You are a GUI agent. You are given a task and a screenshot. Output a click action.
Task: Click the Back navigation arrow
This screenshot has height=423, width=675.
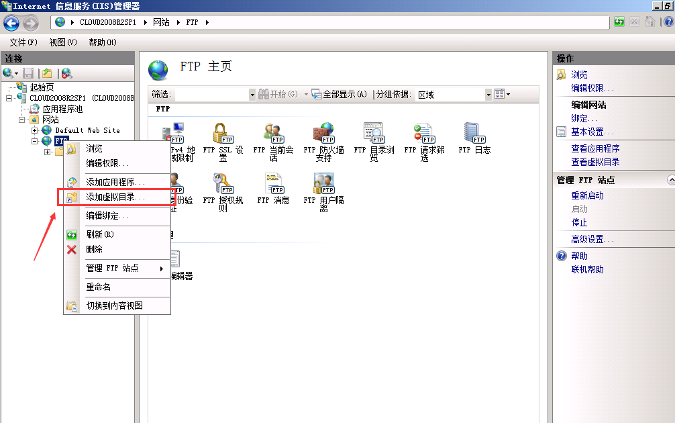[11, 23]
